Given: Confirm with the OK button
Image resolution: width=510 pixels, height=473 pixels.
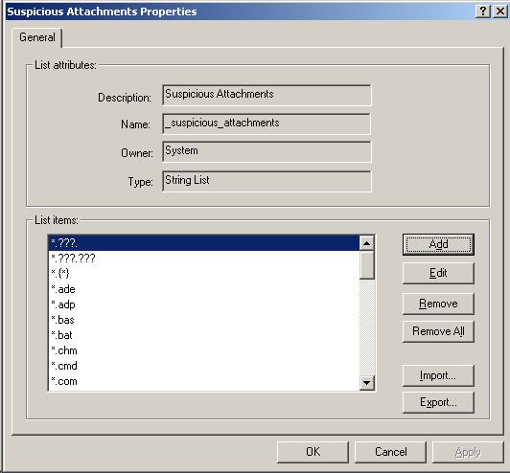Looking at the screenshot, I should (x=313, y=452).
